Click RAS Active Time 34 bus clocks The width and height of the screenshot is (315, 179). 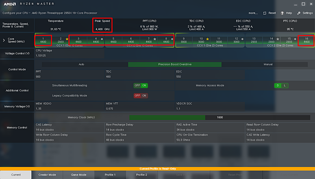pos(185,130)
